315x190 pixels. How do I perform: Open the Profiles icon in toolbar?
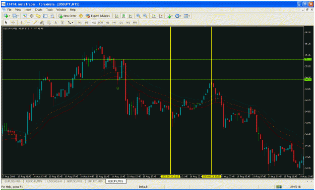click(14, 16)
